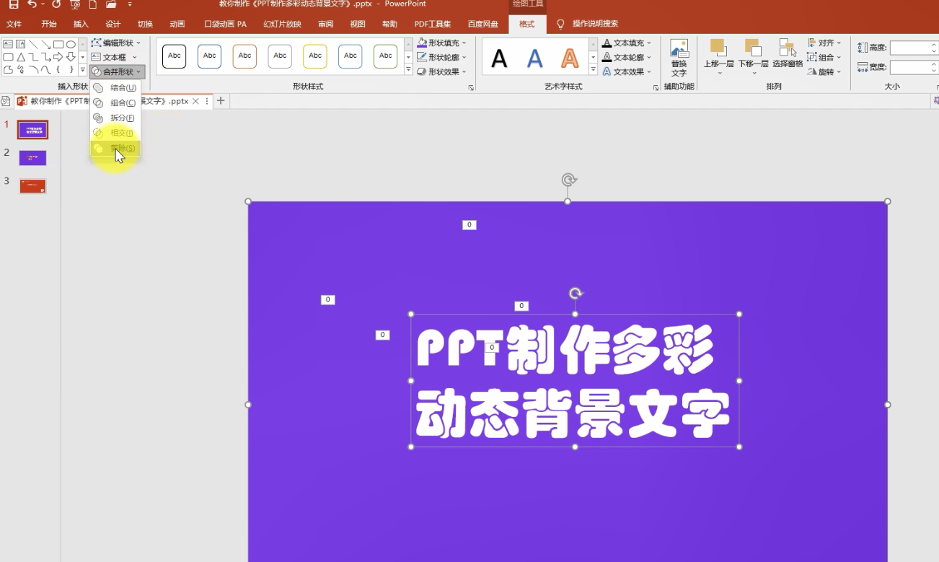Screen dimensions: 939x562
Task: Select the arrow line shape
Action: (45, 44)
